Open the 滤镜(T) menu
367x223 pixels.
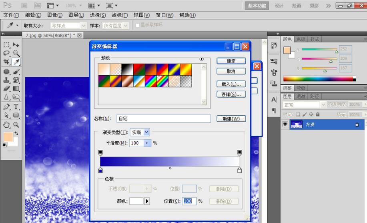tap(120, 15)
